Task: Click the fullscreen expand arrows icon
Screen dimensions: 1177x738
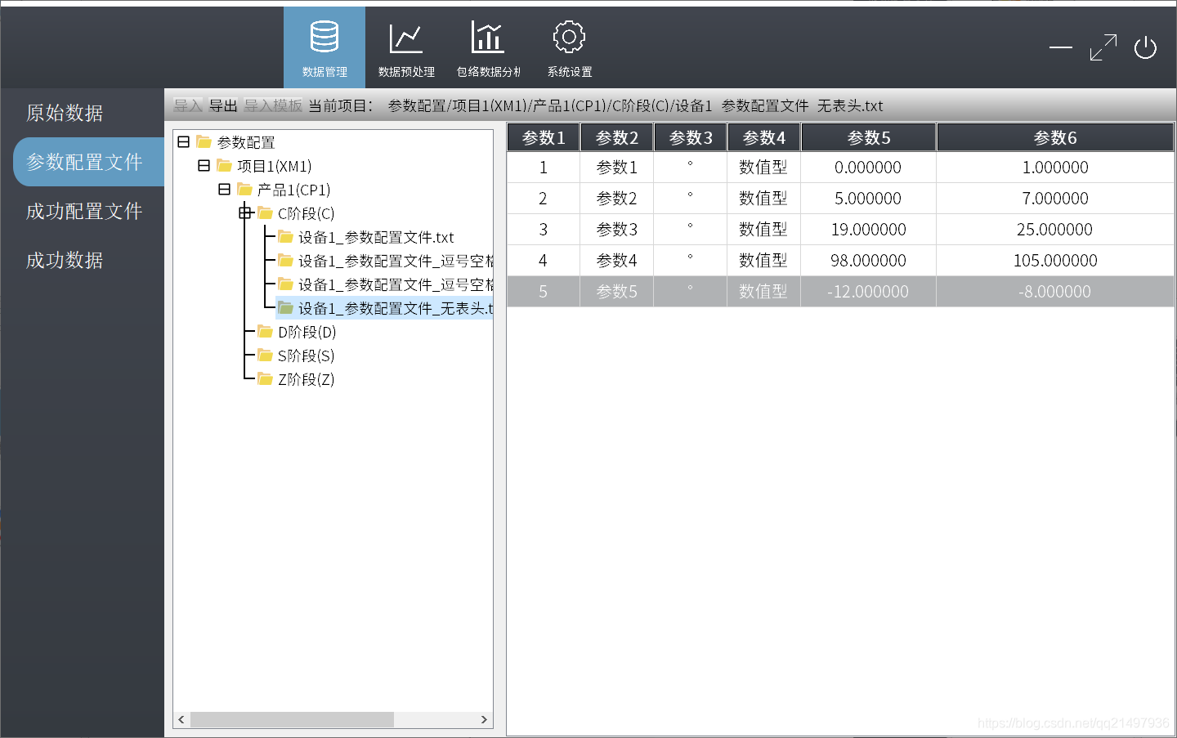Action: (1103, 47)
